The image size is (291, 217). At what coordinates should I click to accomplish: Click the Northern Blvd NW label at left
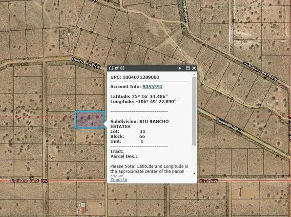pos(29,181)
